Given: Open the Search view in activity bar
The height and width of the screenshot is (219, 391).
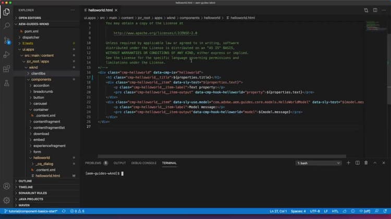Looking at the screenshot, I should pos(7,25).
